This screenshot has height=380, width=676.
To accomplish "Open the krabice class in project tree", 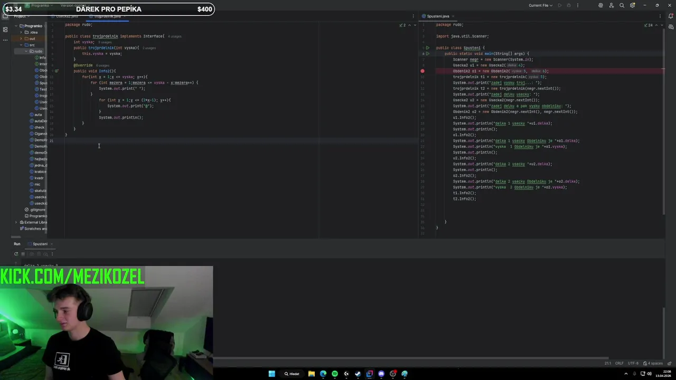I will pyautogui.click(x=40, y=172).
